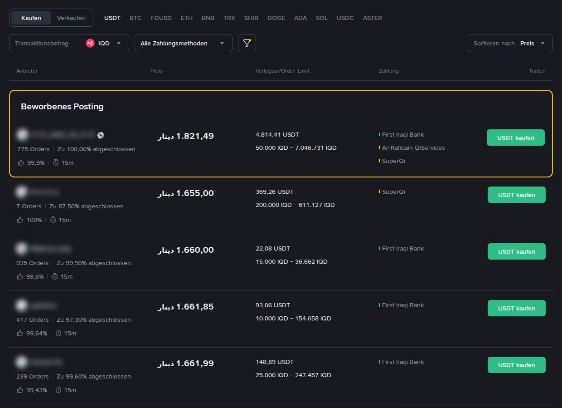Click timer icon in 7 Orders row
Image resolution: width=562 pixels, height=408 pixels.
pos(53,220)
